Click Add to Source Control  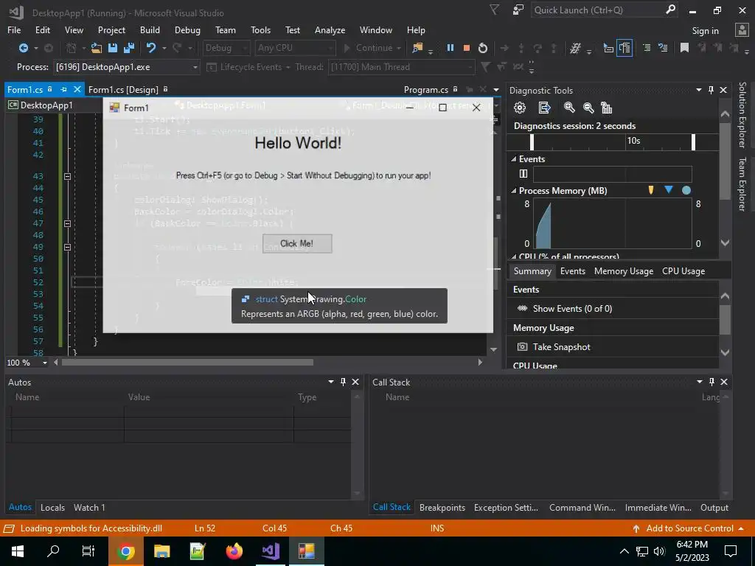[x=689, y=528]
